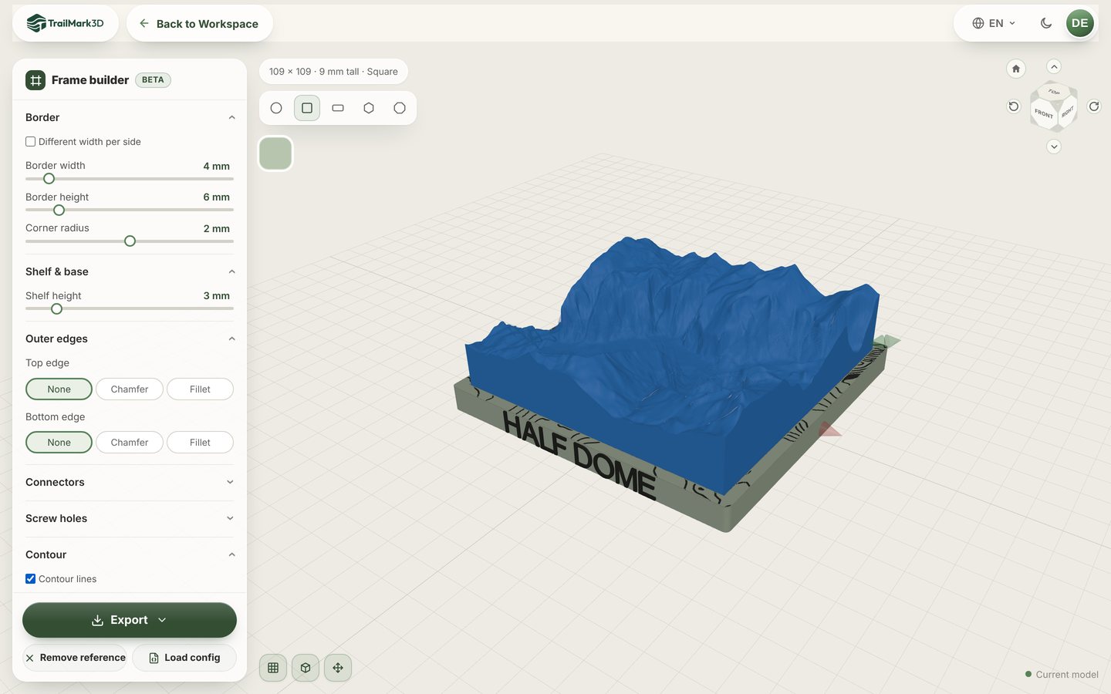
Task: Select the circle frame shape
Action: (276, 108)
